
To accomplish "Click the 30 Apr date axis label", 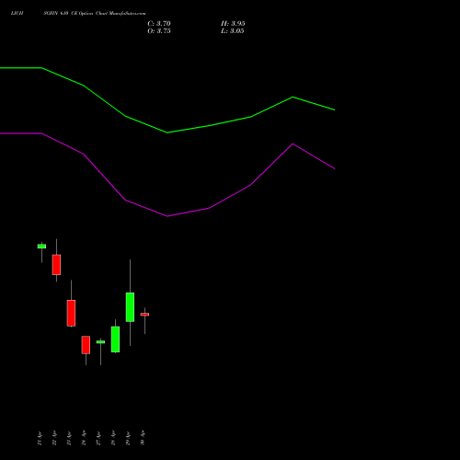I will [x=143, y=438].
